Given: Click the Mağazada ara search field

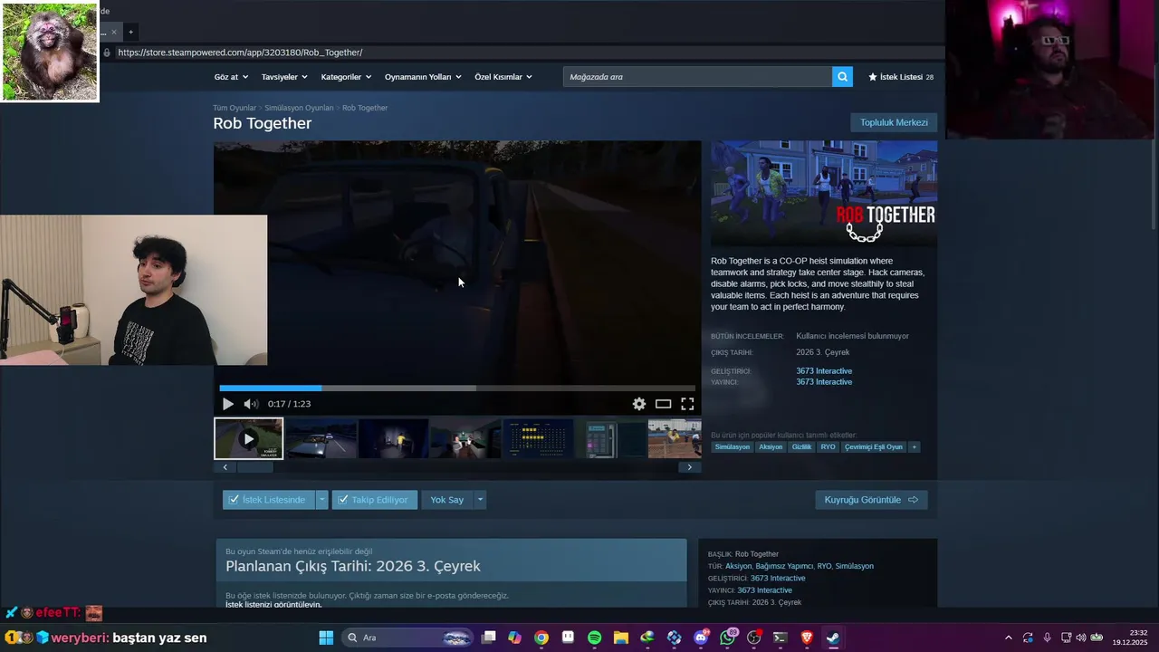Looking at the screenshot, I should [697, 77].
